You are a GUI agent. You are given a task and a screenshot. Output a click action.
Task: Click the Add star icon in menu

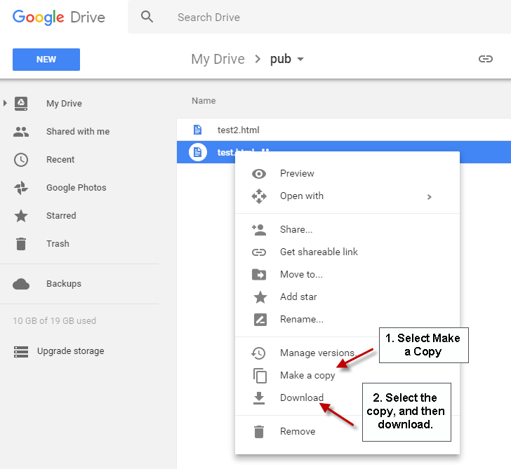[x=260, y=297]
